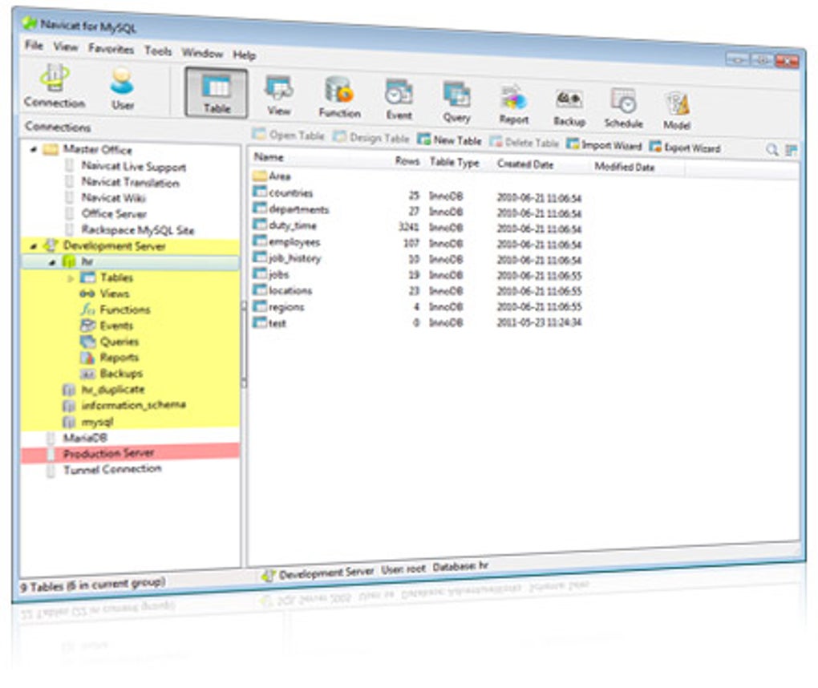Screen dimensions: 818x688
Task: Select the Views node
Action: pyautogui.click(x=114, y=293)
